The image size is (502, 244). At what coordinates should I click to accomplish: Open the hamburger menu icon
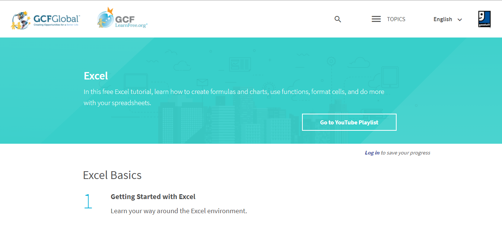click(376, 19)
